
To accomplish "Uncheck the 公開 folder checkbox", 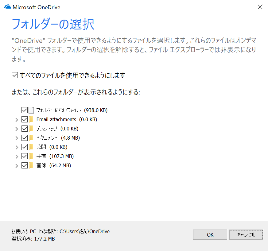I will click(25, 147).
